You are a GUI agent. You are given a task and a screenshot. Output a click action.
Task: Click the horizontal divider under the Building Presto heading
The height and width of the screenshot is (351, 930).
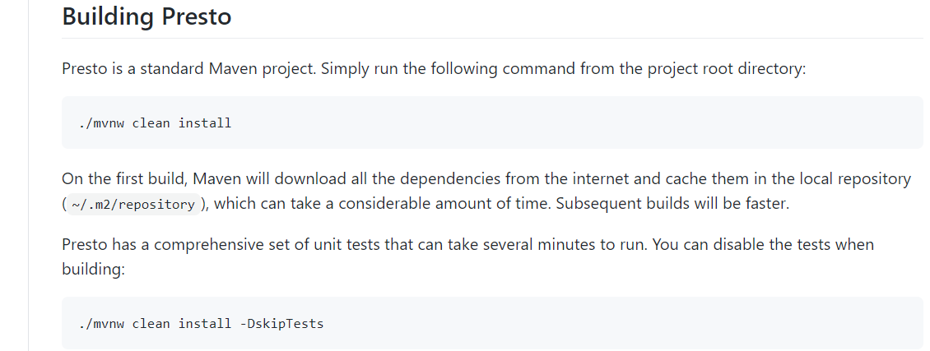point(492,38)
